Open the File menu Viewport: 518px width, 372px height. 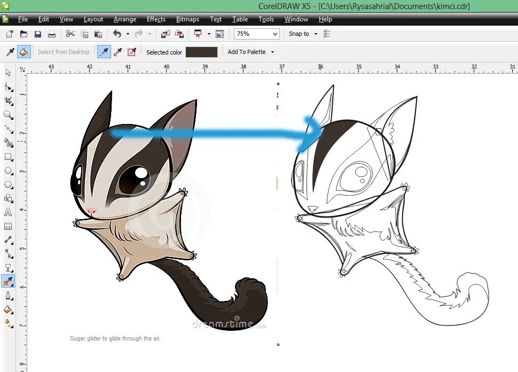coord(23,19)
